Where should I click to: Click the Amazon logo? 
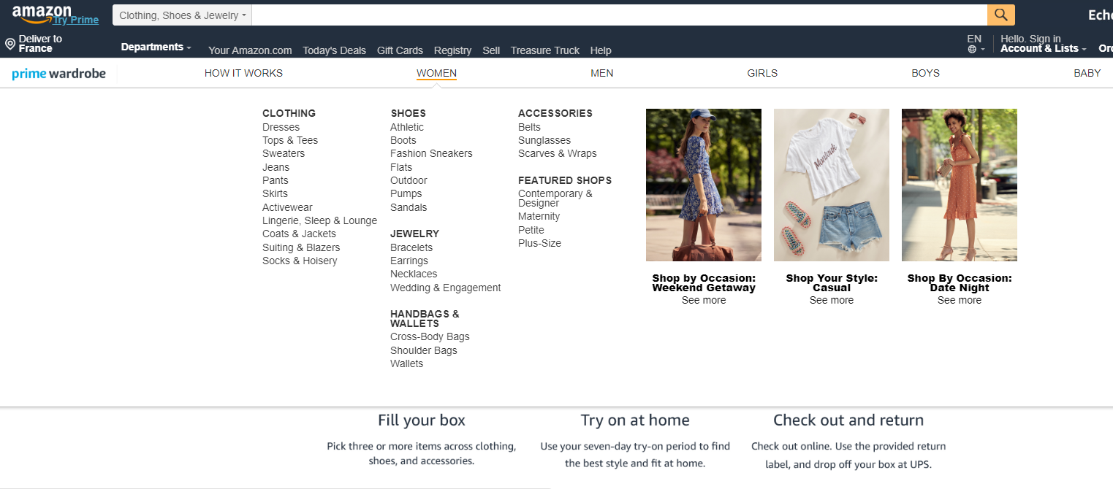coord(41,13)
